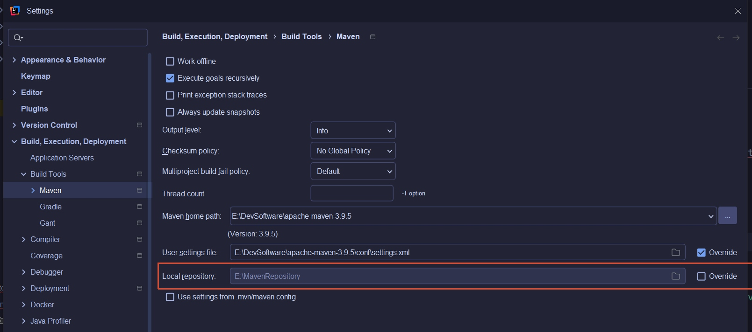Click the search magnifier icon in settings
Viewport: 752px width, 332px height.
18,38
